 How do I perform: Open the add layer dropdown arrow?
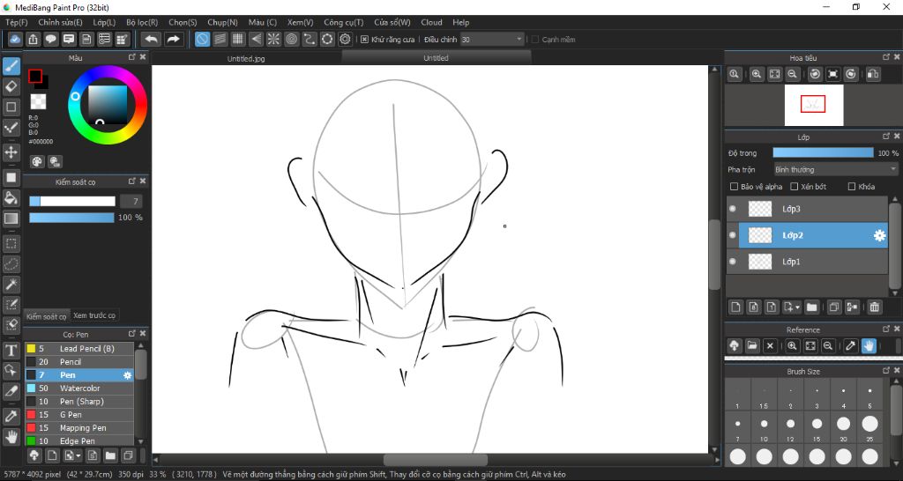coord(792,307)
